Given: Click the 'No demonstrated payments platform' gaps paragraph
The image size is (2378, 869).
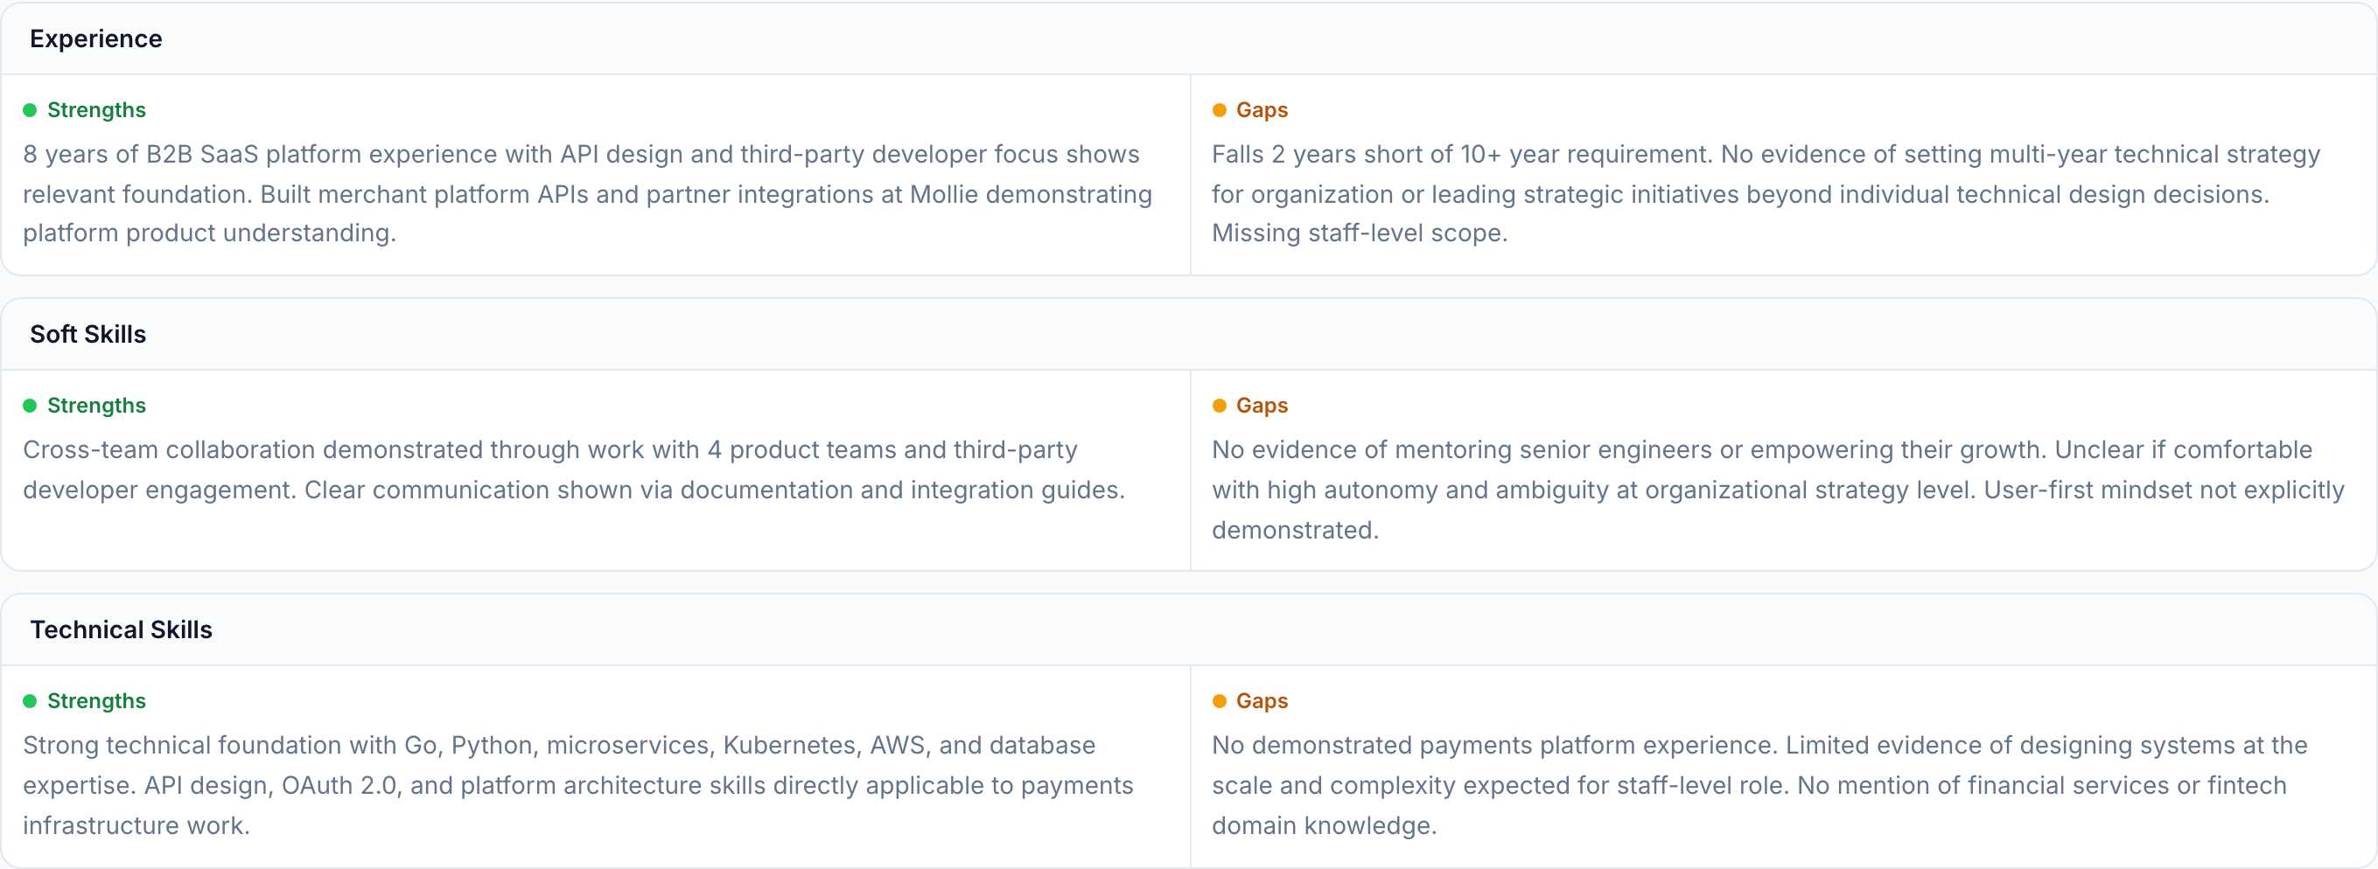Looking at the screenshot, I should point(1759,785).
